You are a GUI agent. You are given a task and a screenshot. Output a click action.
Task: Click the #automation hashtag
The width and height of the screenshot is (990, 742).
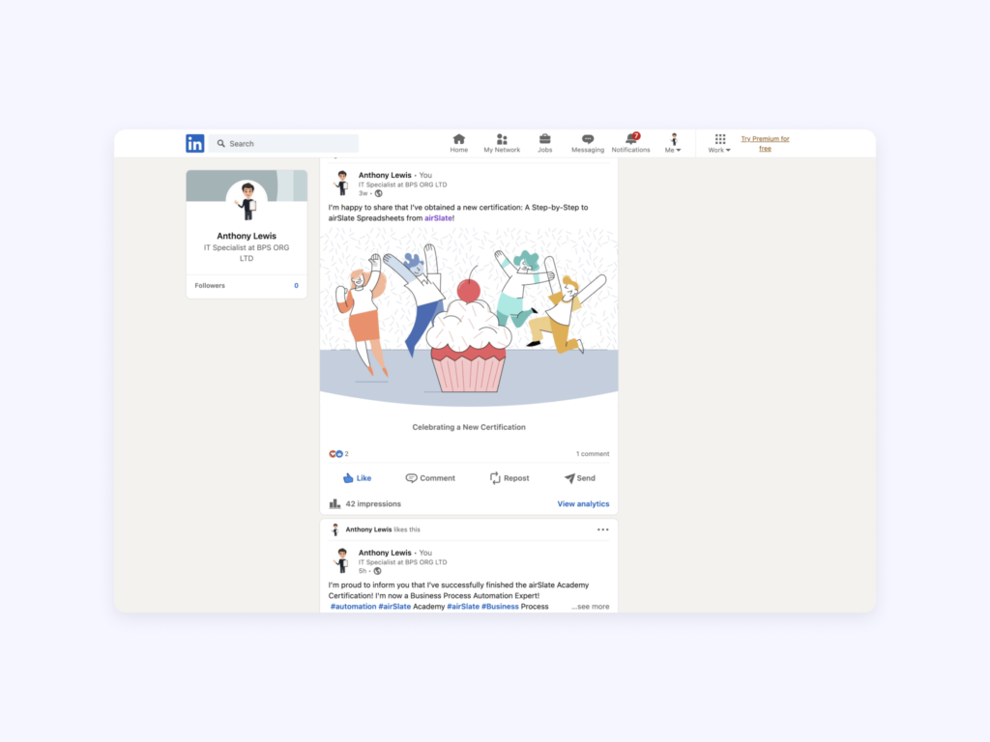coord(353,607)
